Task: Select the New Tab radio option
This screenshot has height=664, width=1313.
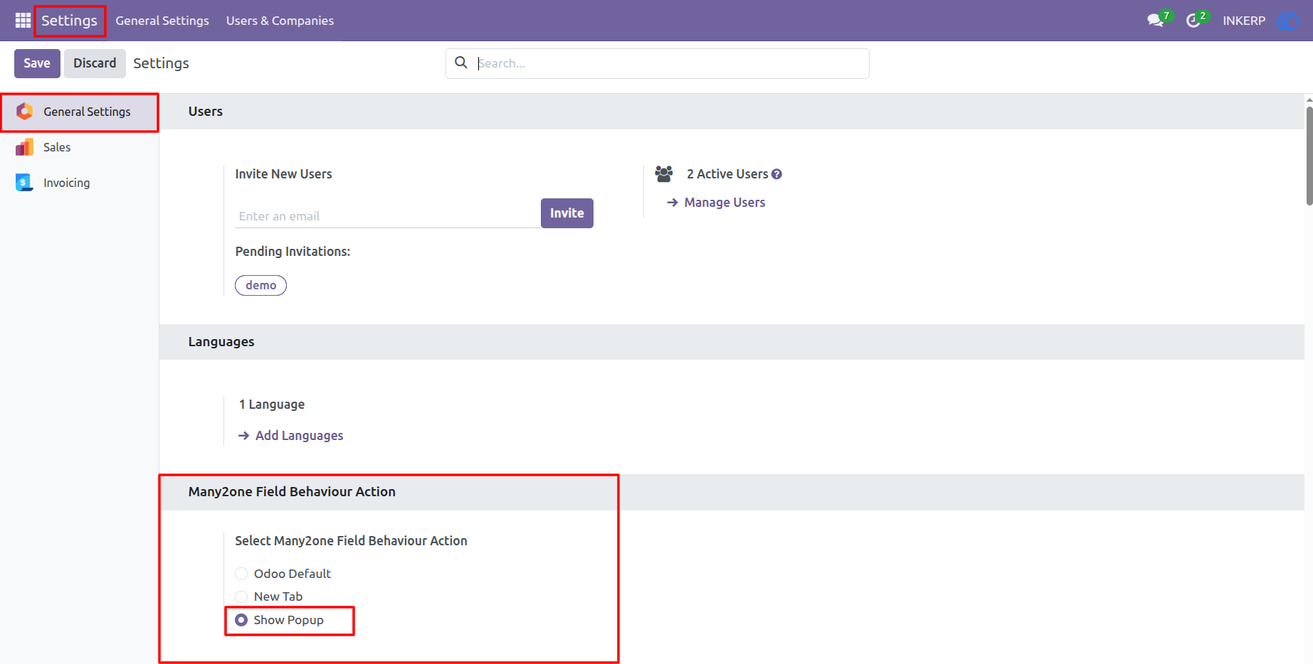Action: pos(241,596)
